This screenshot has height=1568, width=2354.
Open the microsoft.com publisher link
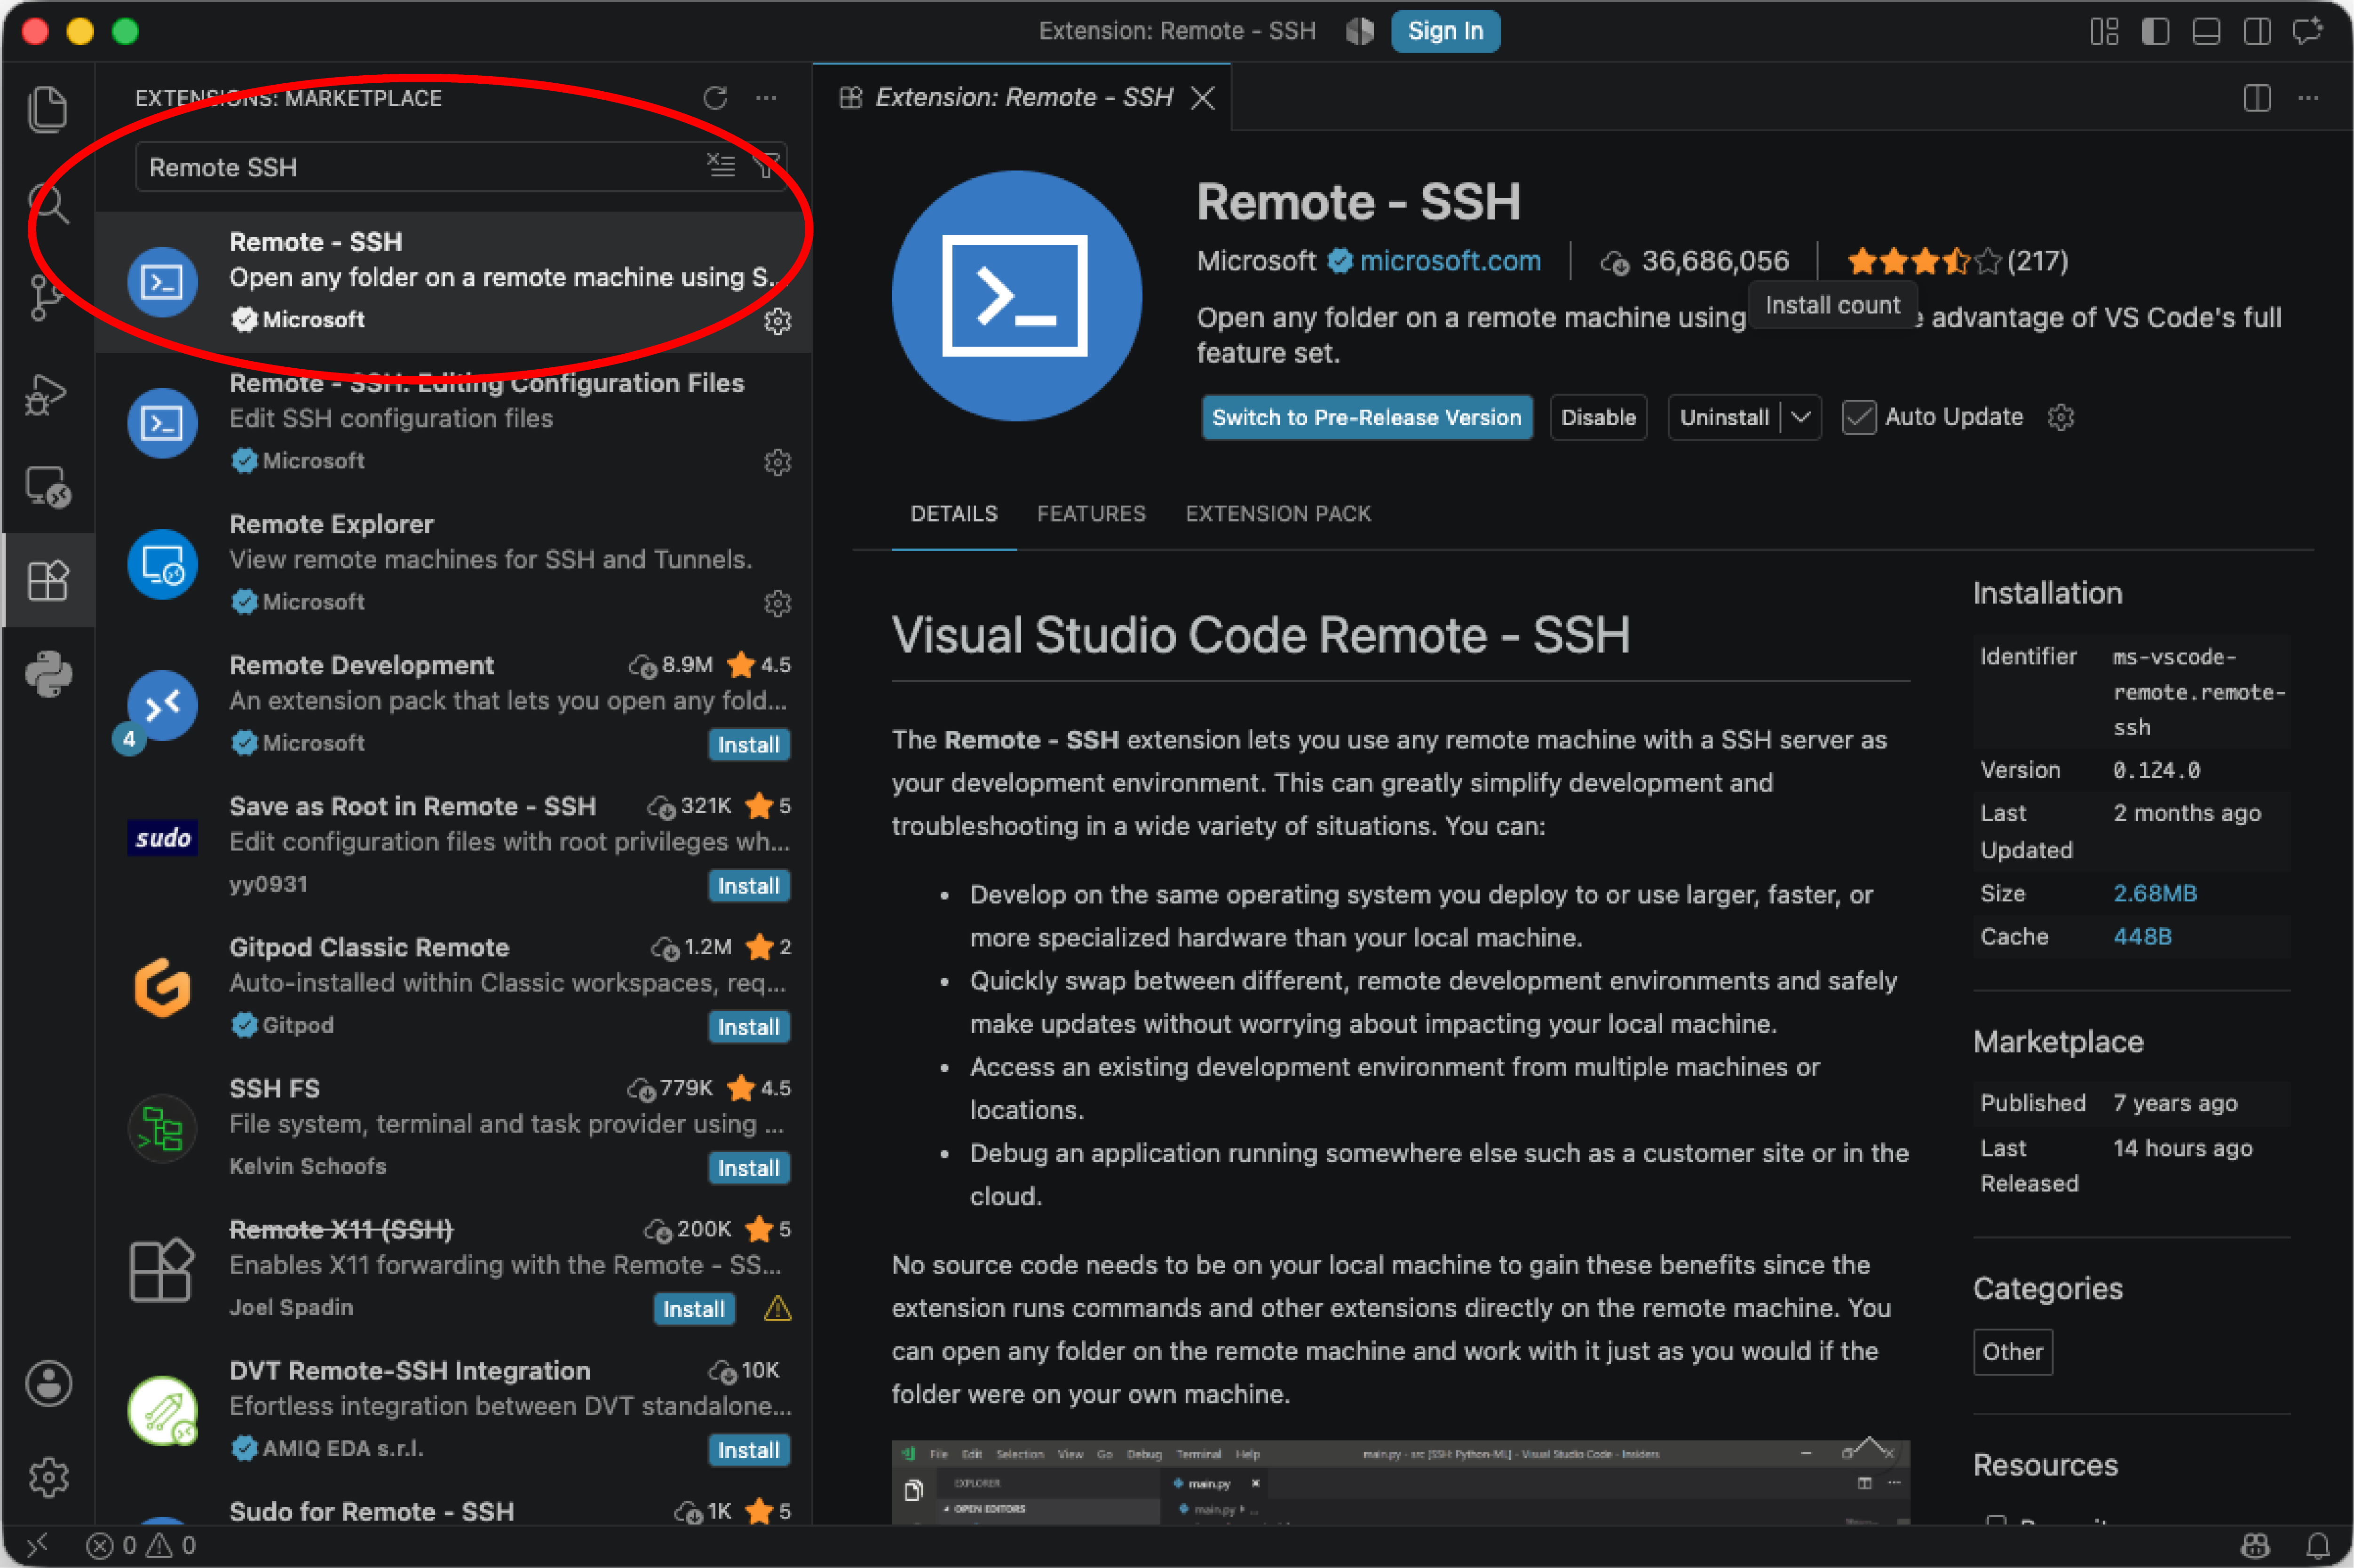(1450, 261)
